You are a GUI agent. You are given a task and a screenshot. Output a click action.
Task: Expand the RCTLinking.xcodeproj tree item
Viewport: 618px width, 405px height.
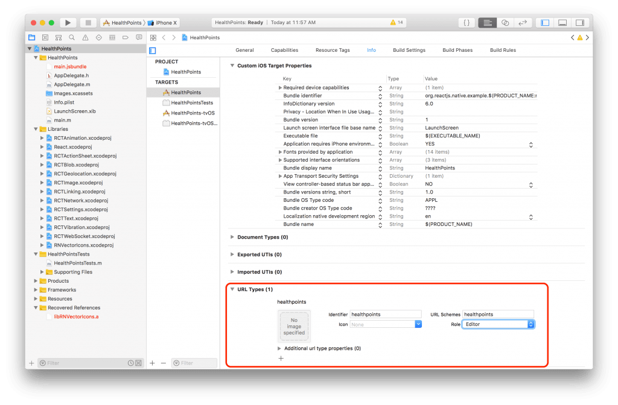click(x=42, y=192)
